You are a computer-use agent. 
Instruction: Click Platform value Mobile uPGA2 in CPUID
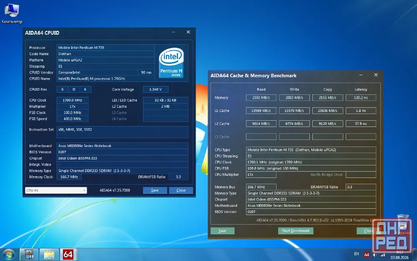[106, 60]
